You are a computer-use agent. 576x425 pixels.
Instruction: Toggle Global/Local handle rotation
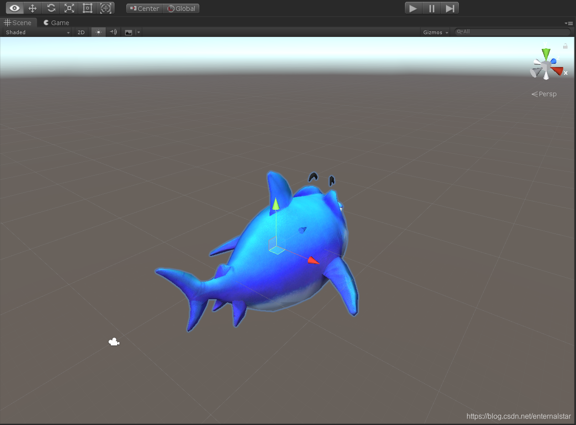click(181, 9)
